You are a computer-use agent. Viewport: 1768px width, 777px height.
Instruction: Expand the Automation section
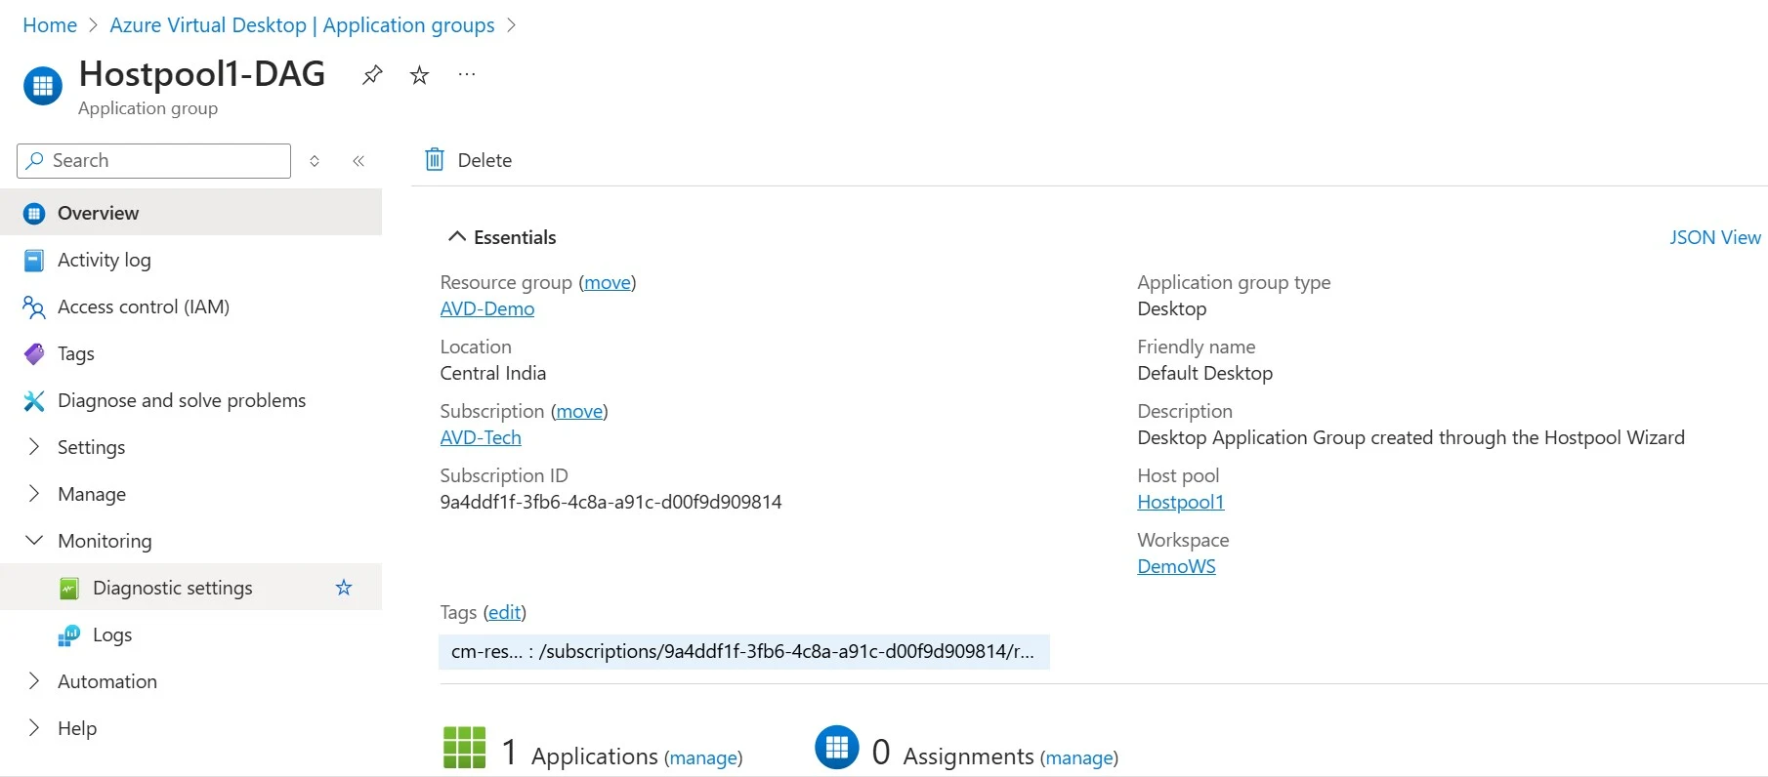pyautogui.click(x=34, y=681)
